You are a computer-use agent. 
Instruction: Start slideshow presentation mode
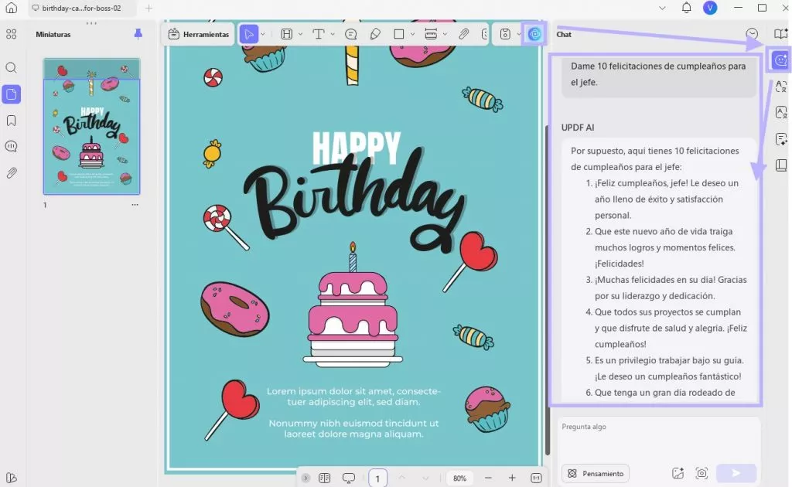click(x=349, y=478)
